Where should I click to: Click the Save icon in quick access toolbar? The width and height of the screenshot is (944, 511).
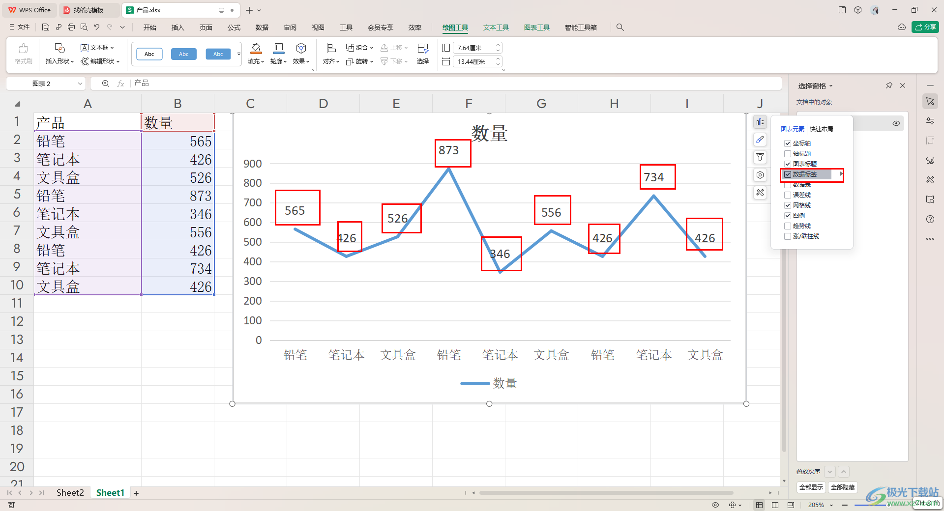pos(46,28)
